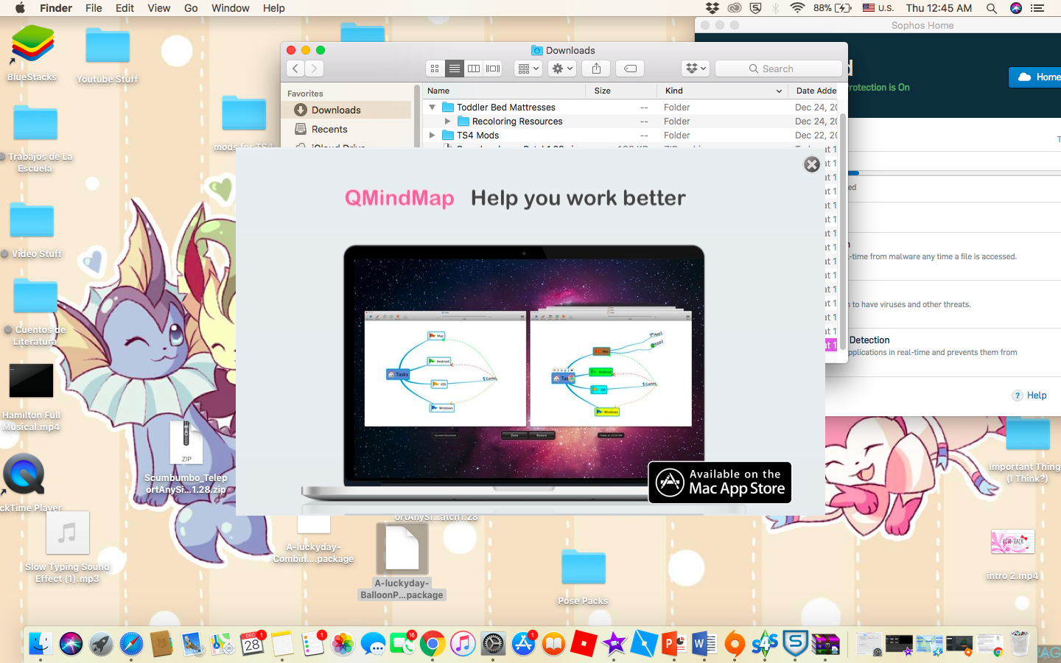
Task: Select the Toddler Bed Mattresses folder row
Action: click(631, 108)
